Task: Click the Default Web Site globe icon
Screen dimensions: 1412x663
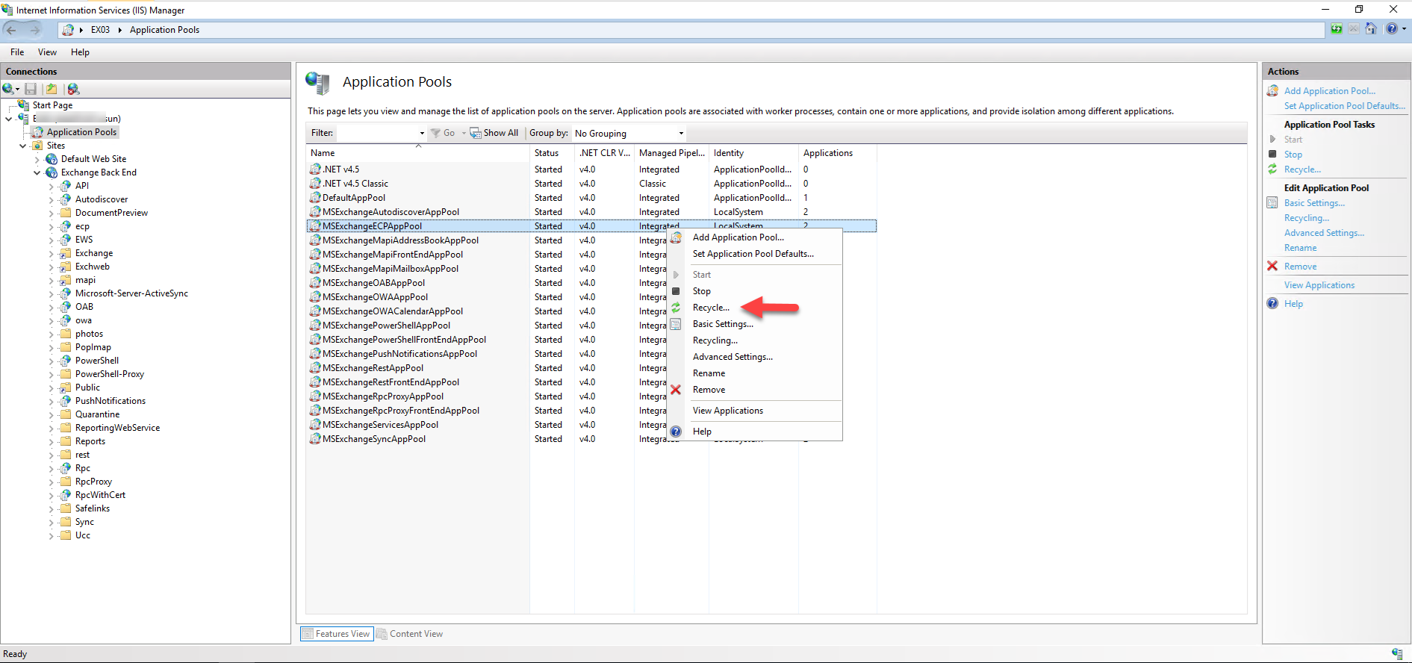Action: (52, 159)
